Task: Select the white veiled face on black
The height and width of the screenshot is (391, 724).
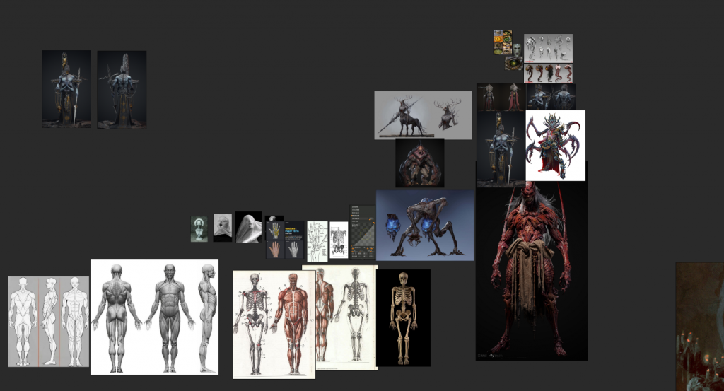Action: 248,227
